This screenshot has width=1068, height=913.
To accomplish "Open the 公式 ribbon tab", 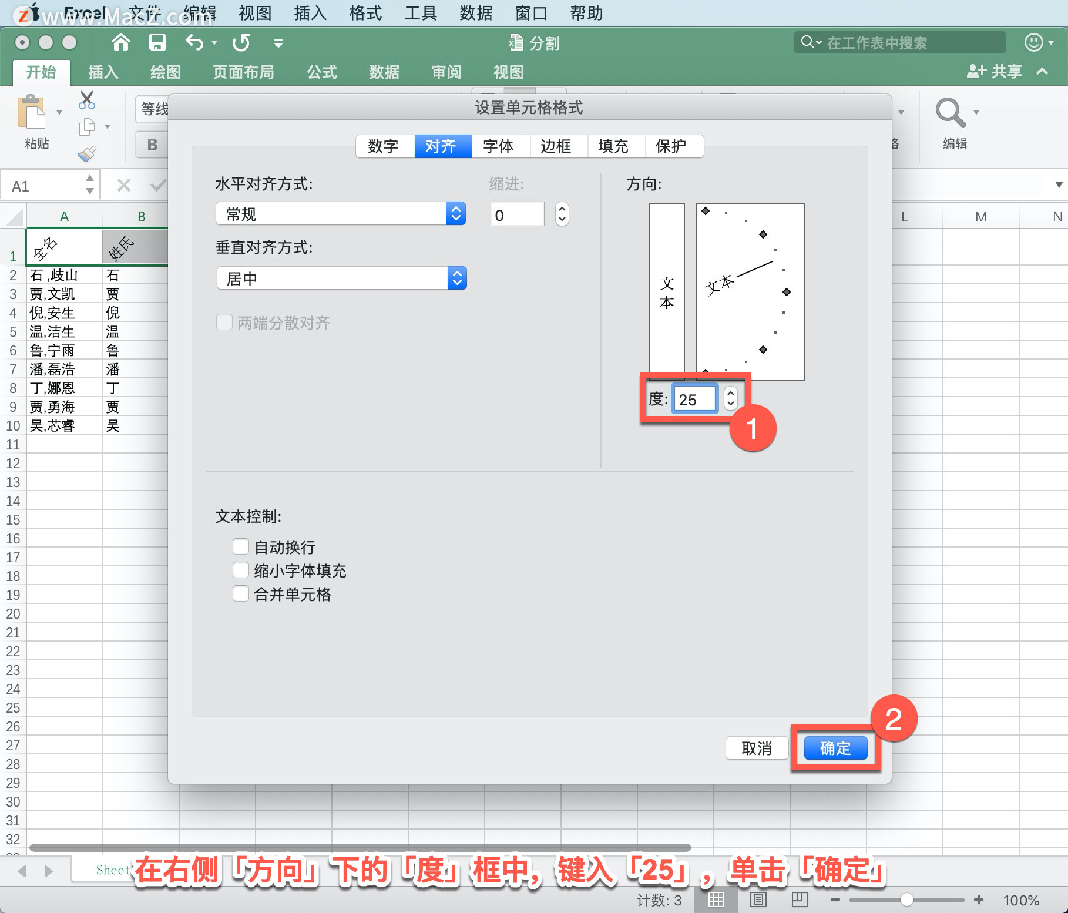I will click(x=322, y=72).
